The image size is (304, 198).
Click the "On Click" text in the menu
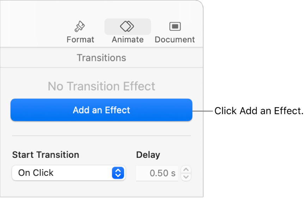pos(36,173)
